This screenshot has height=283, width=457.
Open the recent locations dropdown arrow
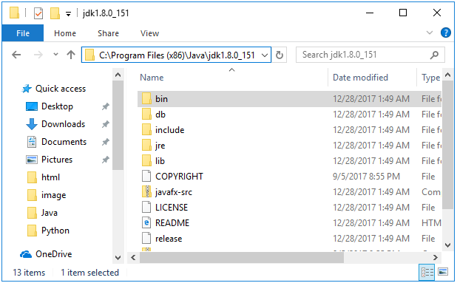(55, 55)
